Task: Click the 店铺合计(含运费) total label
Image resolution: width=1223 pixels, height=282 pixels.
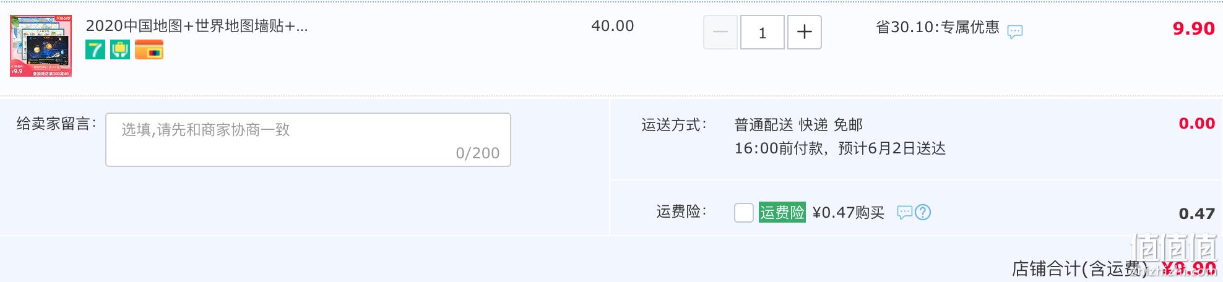Action: (x=1080, y=269)
